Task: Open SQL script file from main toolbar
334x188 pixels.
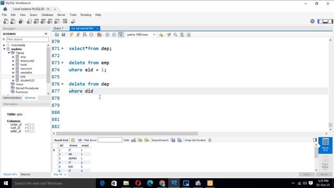Action: tap(13, 21)
